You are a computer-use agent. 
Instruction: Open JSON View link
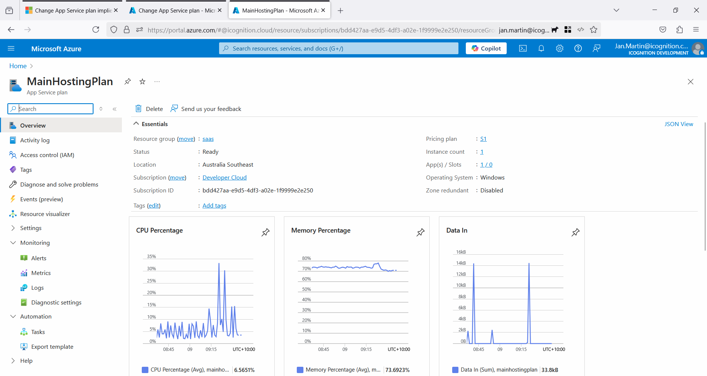pos(679,124)
